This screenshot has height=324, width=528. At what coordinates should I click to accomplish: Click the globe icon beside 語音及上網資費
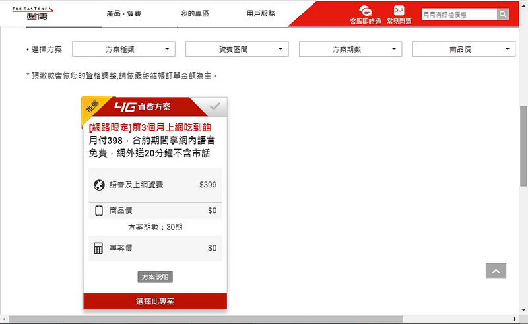point(100,185)
